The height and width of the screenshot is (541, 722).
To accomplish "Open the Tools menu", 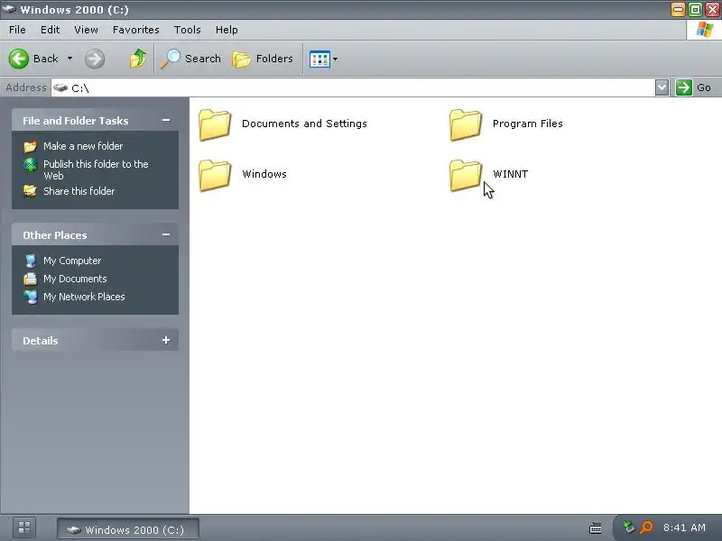I will click(x=187, y=30).
